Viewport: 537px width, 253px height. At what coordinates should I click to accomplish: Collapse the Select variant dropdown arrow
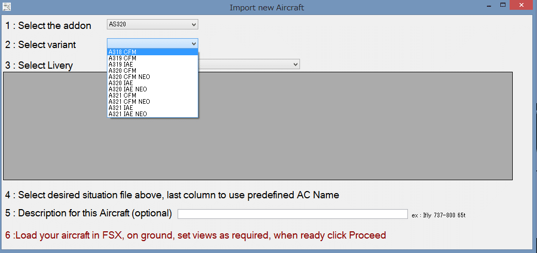click(x=194, y=44)
